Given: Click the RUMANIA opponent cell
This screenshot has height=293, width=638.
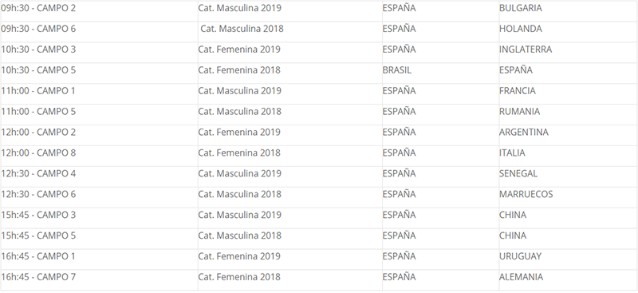Looking at the screenshot, I should [x=568, y=112].
